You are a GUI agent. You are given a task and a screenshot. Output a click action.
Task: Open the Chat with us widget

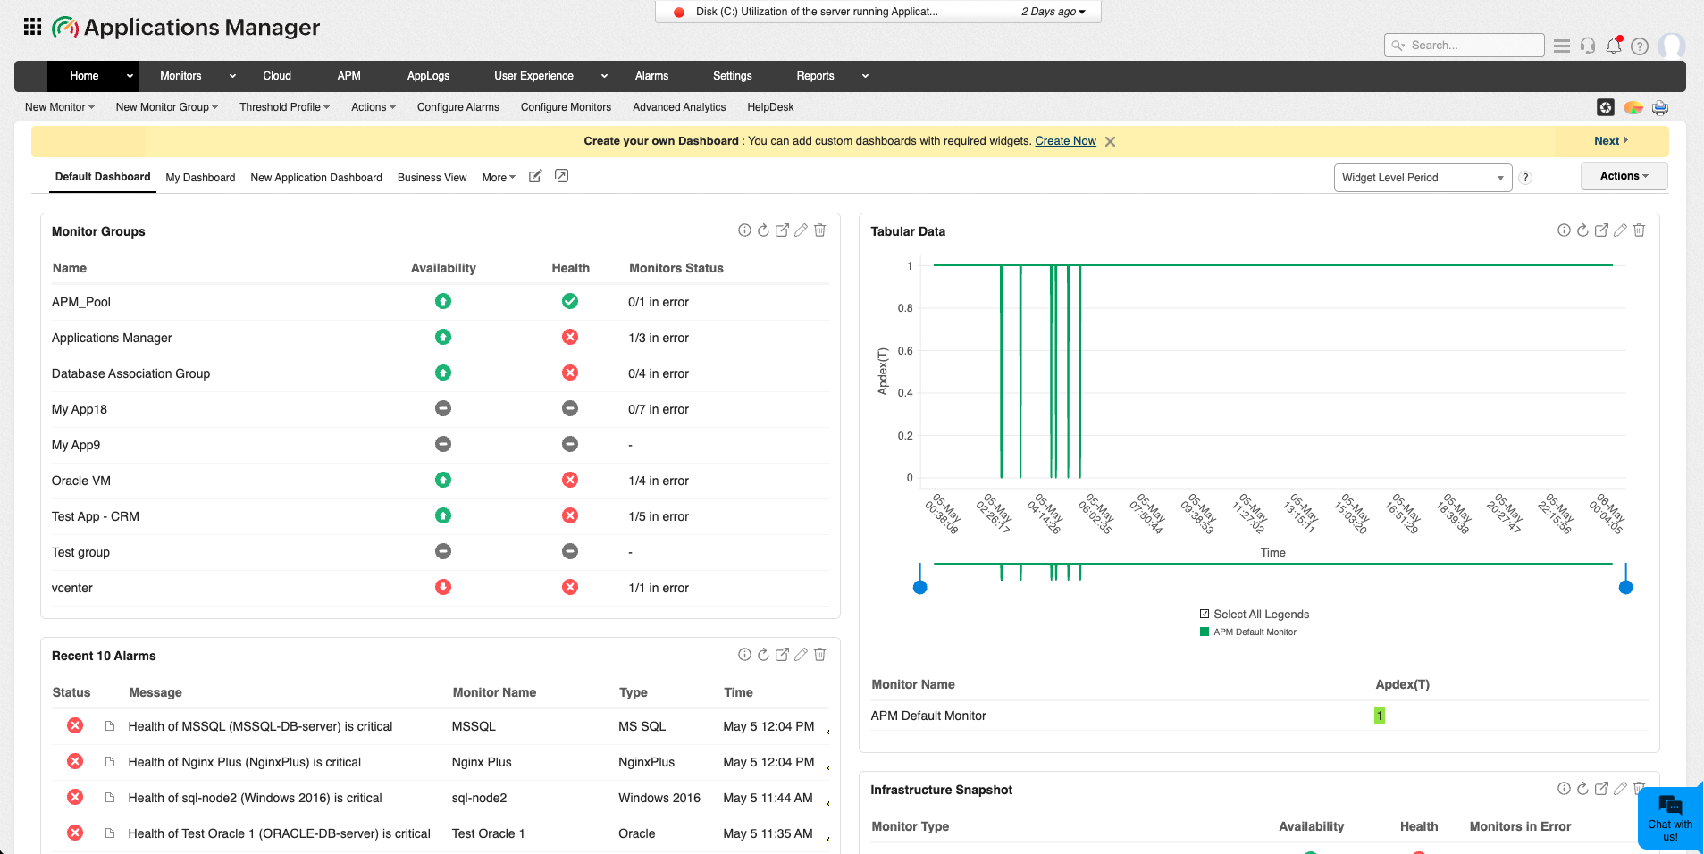pos(1670,817)
